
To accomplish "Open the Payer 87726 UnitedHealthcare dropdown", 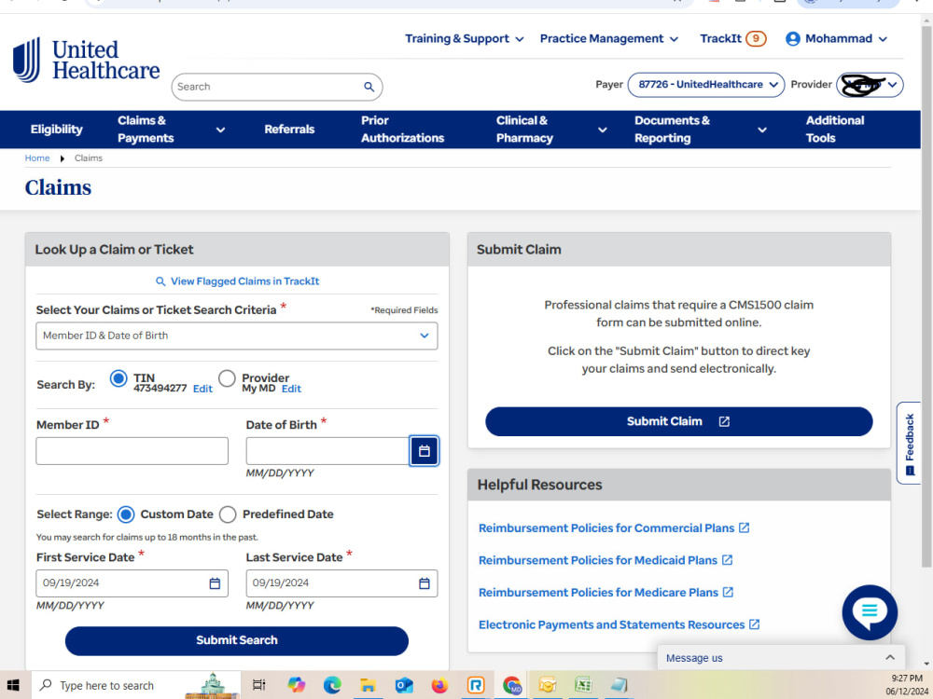I will pyautogui.click(x=706, y=85).
